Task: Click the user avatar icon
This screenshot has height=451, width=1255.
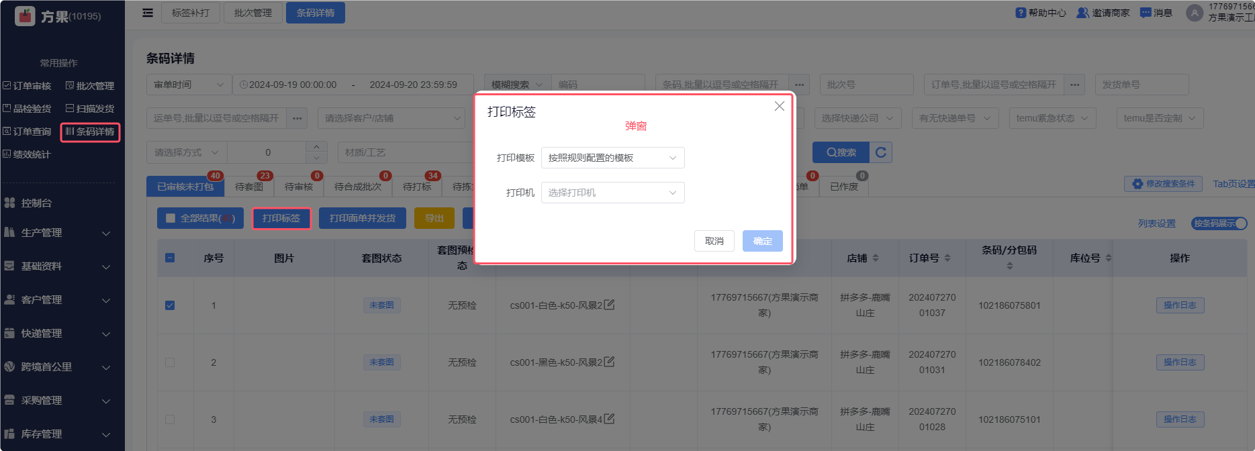Action: (1195, 13)
